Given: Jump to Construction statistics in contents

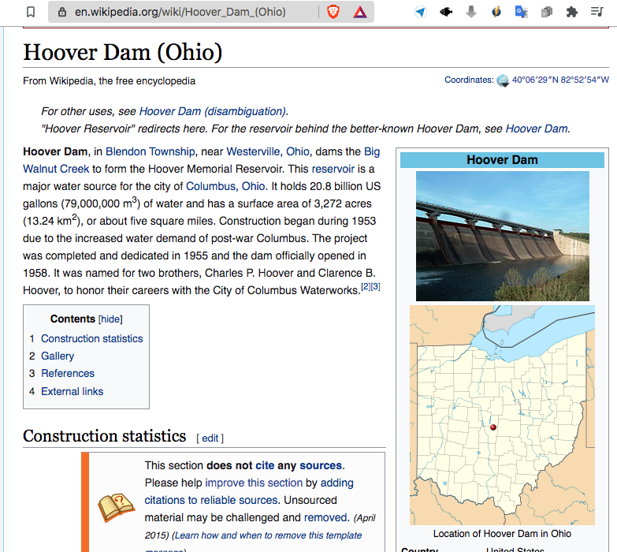Looking at the screenshot, I should (x=91, y=338).
